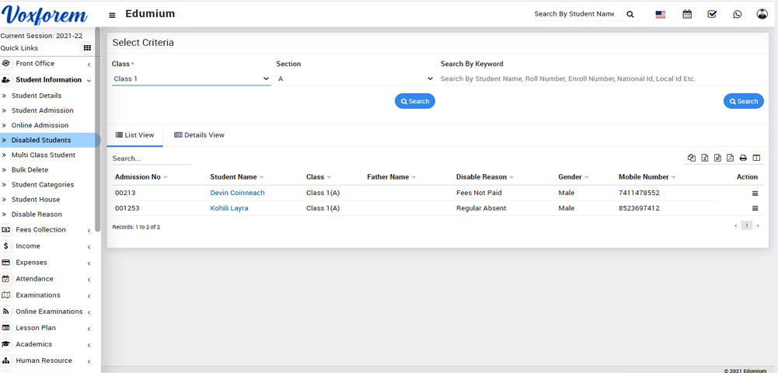Print the disabled students table
The height and width of the screenshot is (373, 778).
click(x=743, y=158)
